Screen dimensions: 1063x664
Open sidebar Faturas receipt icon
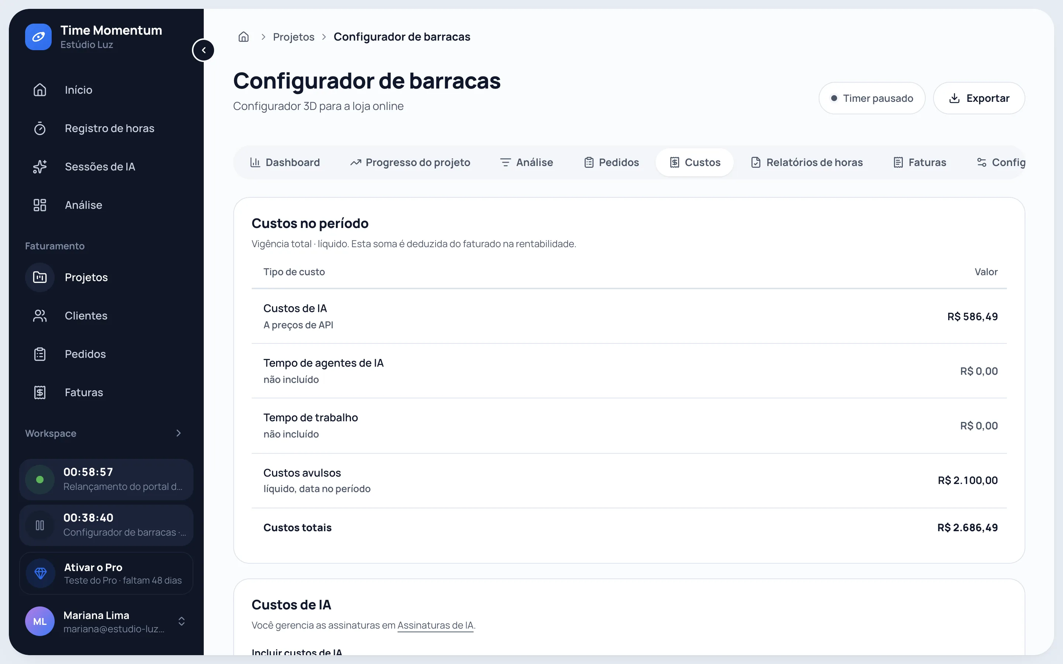(x=40, y=392)
